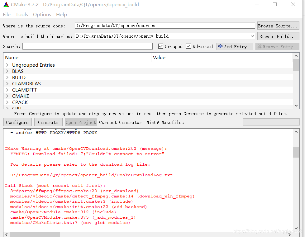Screen dimensions: 305x237
Task: Click the 'Current Generator: MinGW Makefiles' label
Action: (x=141, y=122)
